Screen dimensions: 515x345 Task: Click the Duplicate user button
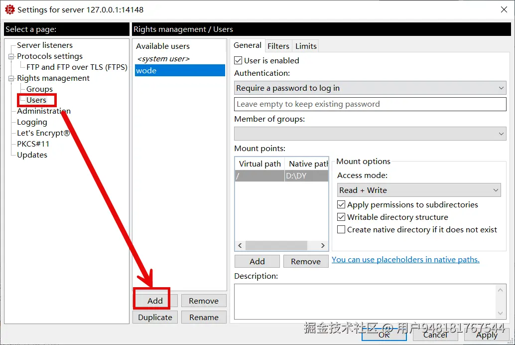[155, 317]
